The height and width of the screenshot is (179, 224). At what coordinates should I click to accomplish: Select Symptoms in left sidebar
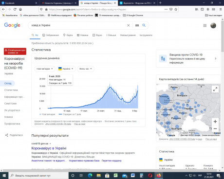point(10,104)
